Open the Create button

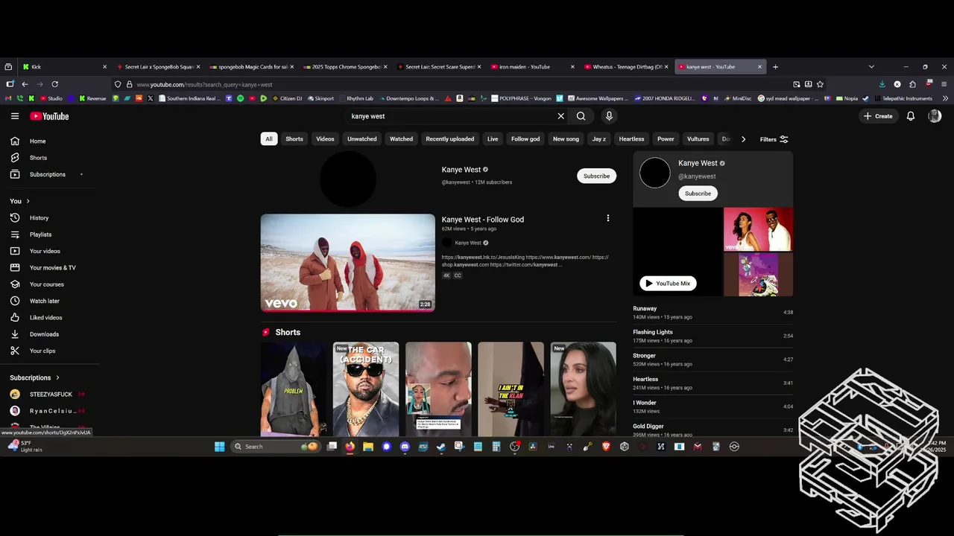[x=877, y=116]
